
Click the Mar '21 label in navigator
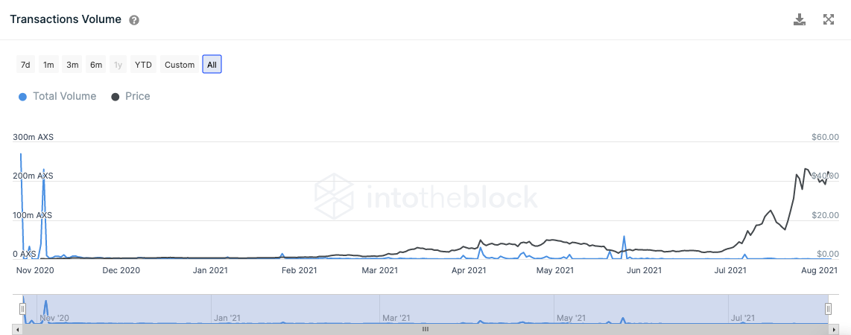(396, 318)
